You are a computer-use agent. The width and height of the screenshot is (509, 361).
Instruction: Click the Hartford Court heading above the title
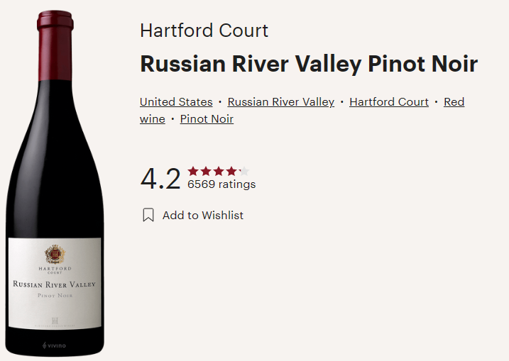click(204, 30)
